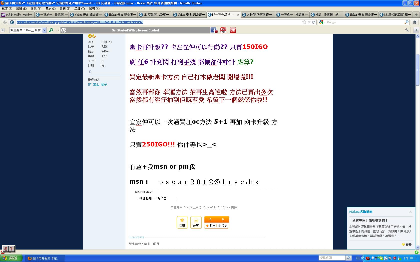Open the 檢視 menu
Screen dimensions: 420x262
tap(36, 9)
